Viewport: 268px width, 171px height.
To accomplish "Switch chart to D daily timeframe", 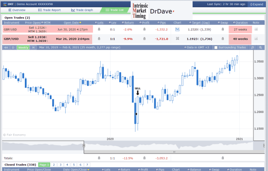I will tap(13, 47).
